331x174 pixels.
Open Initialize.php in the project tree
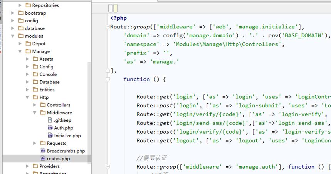(67, 136)
